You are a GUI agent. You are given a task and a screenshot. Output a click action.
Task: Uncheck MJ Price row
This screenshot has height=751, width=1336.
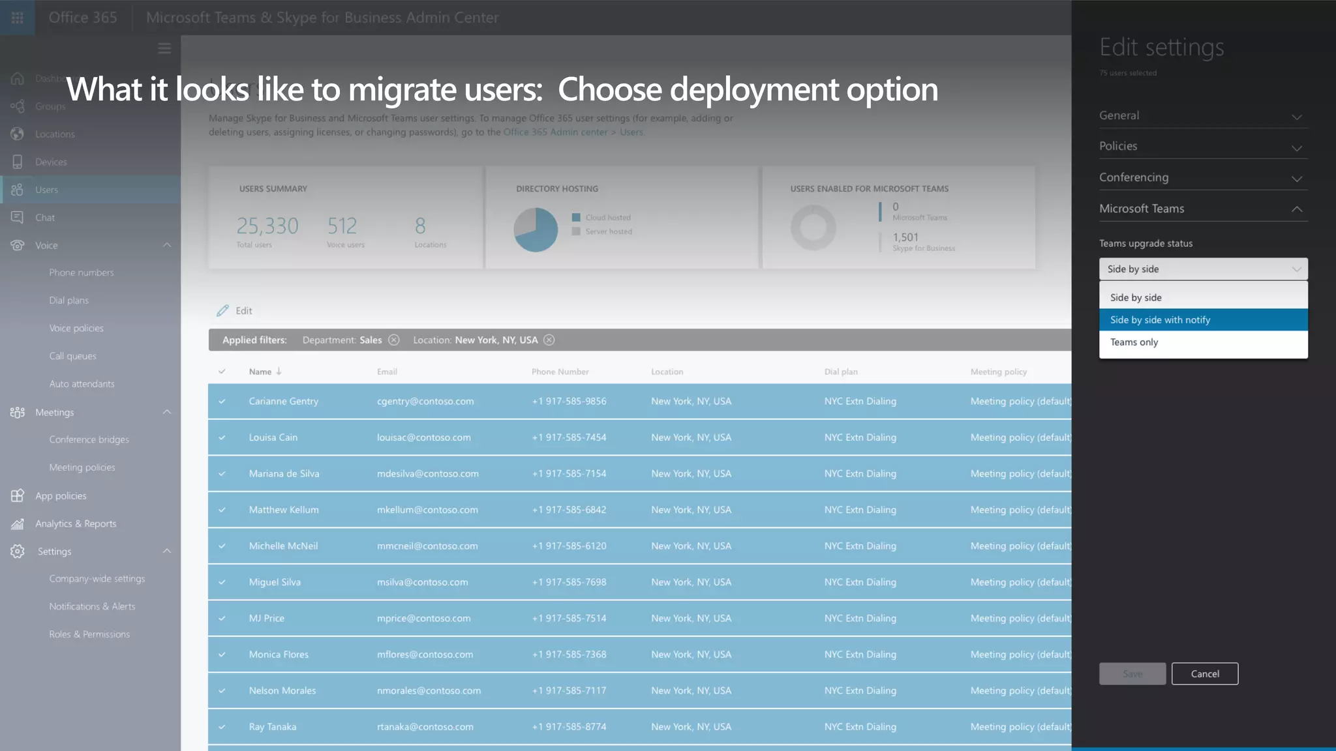(222, 618)
